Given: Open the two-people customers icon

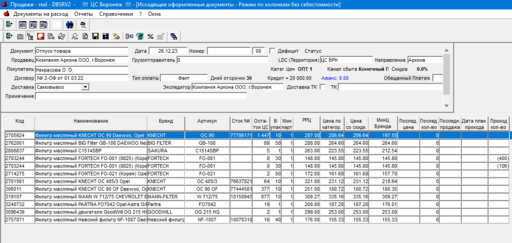Looking at the screenshot, I should coord(70,25).
